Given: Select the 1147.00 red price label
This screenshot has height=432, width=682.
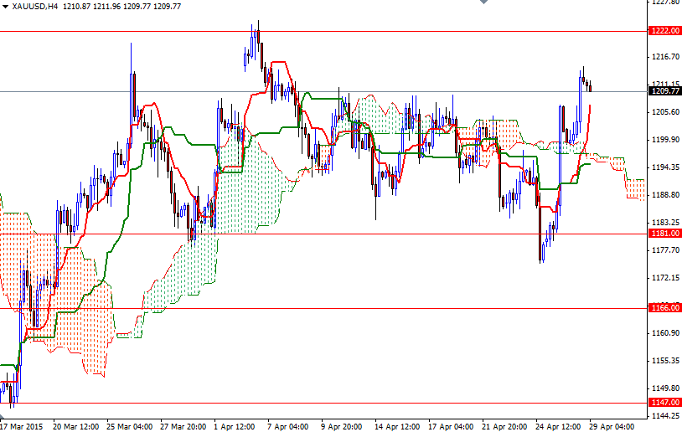Looking at the screenshot, I should tap(664, 403).
